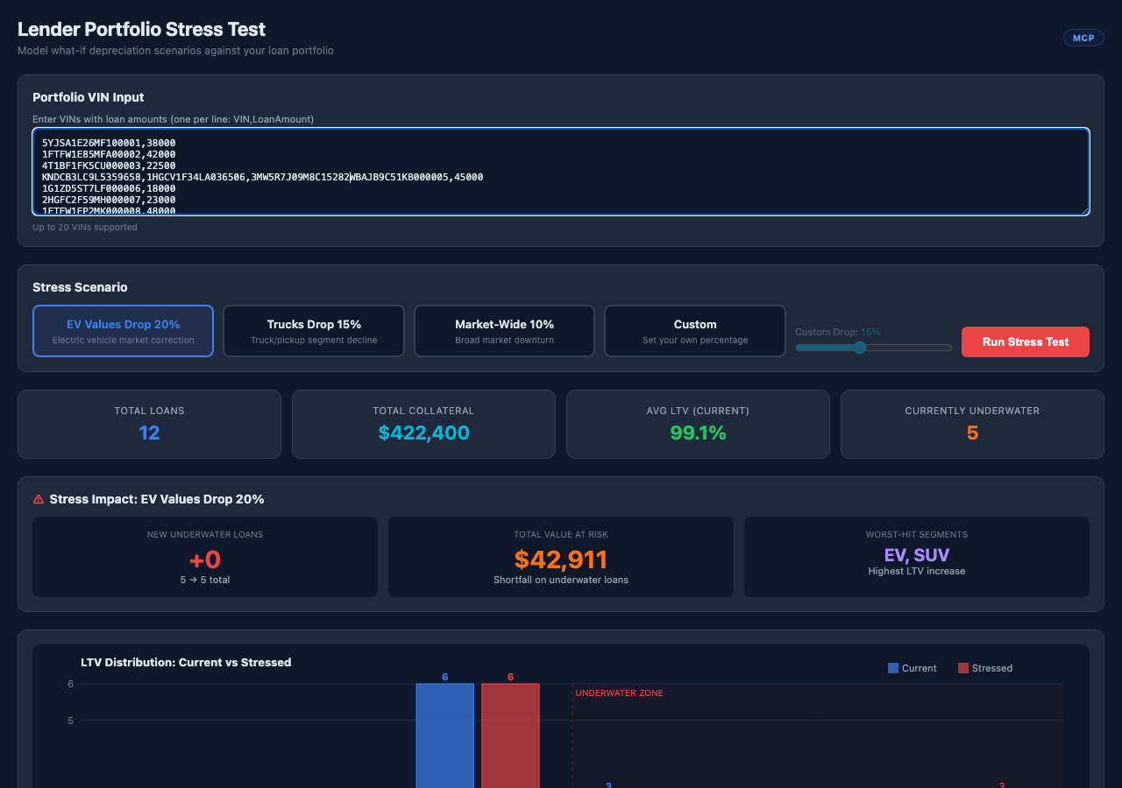Click the blue Current bar labeled 6
Image resolution: width=1122 pixels, height=788 pixels.
pyautogui.click(x=445, y=735)
